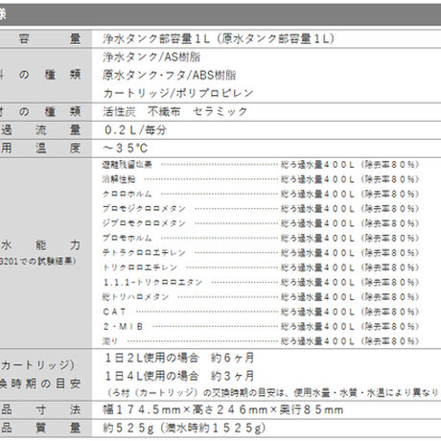Viewport: 441px width, 441px height.
Task: Click the 1日2L使用の場合 約6ヶ月 line
Action: [x=179, y=358]
